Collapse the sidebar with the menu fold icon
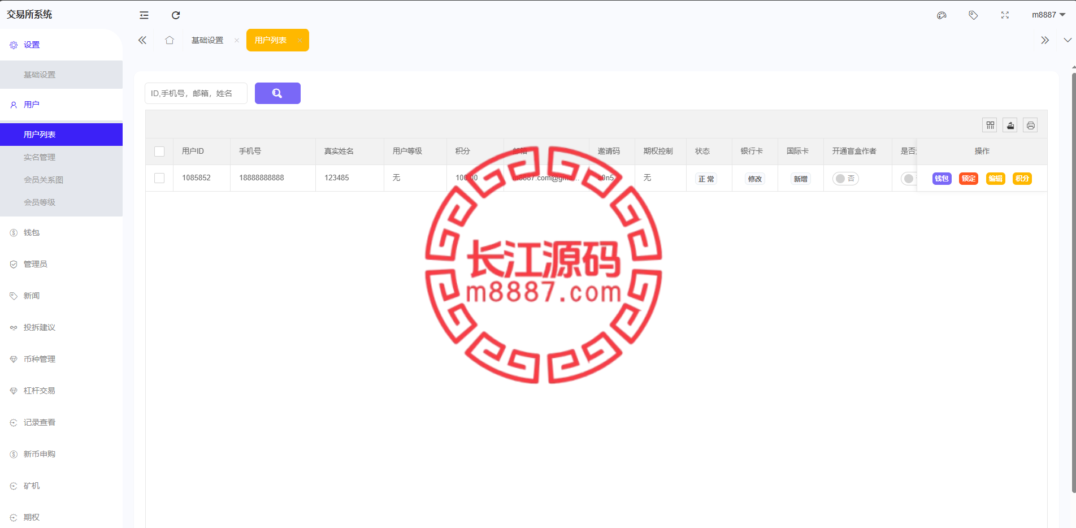 (x=144, y=15)
